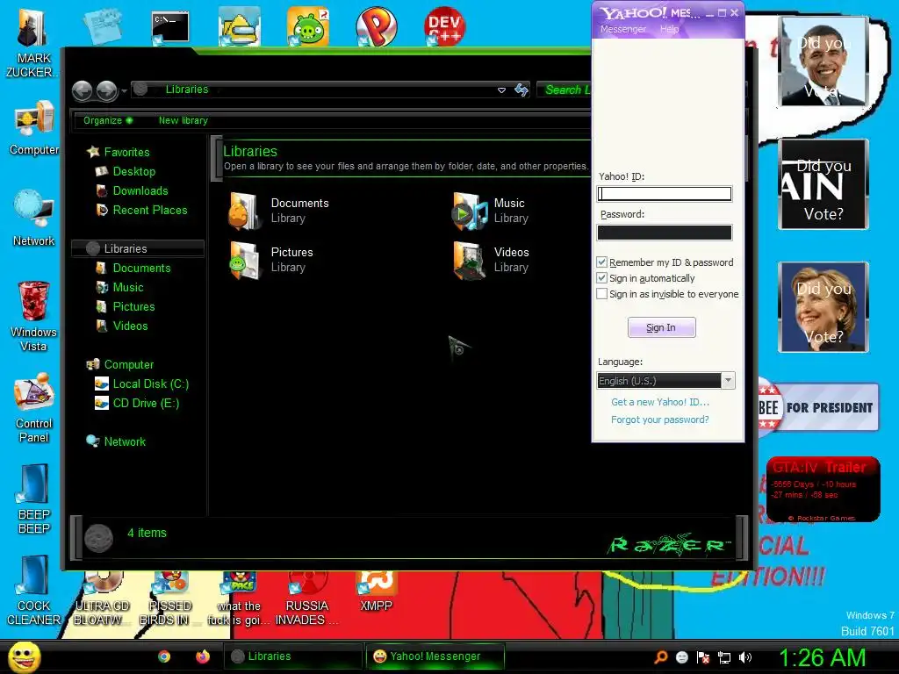The image size is (899, 674).
Task: Click the taskbar clock showing 1:26 AM
Action: (822, 657)
